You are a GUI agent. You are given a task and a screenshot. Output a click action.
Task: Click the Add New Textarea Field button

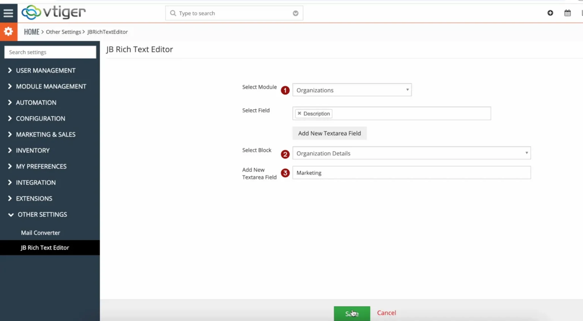click(329, 133)
